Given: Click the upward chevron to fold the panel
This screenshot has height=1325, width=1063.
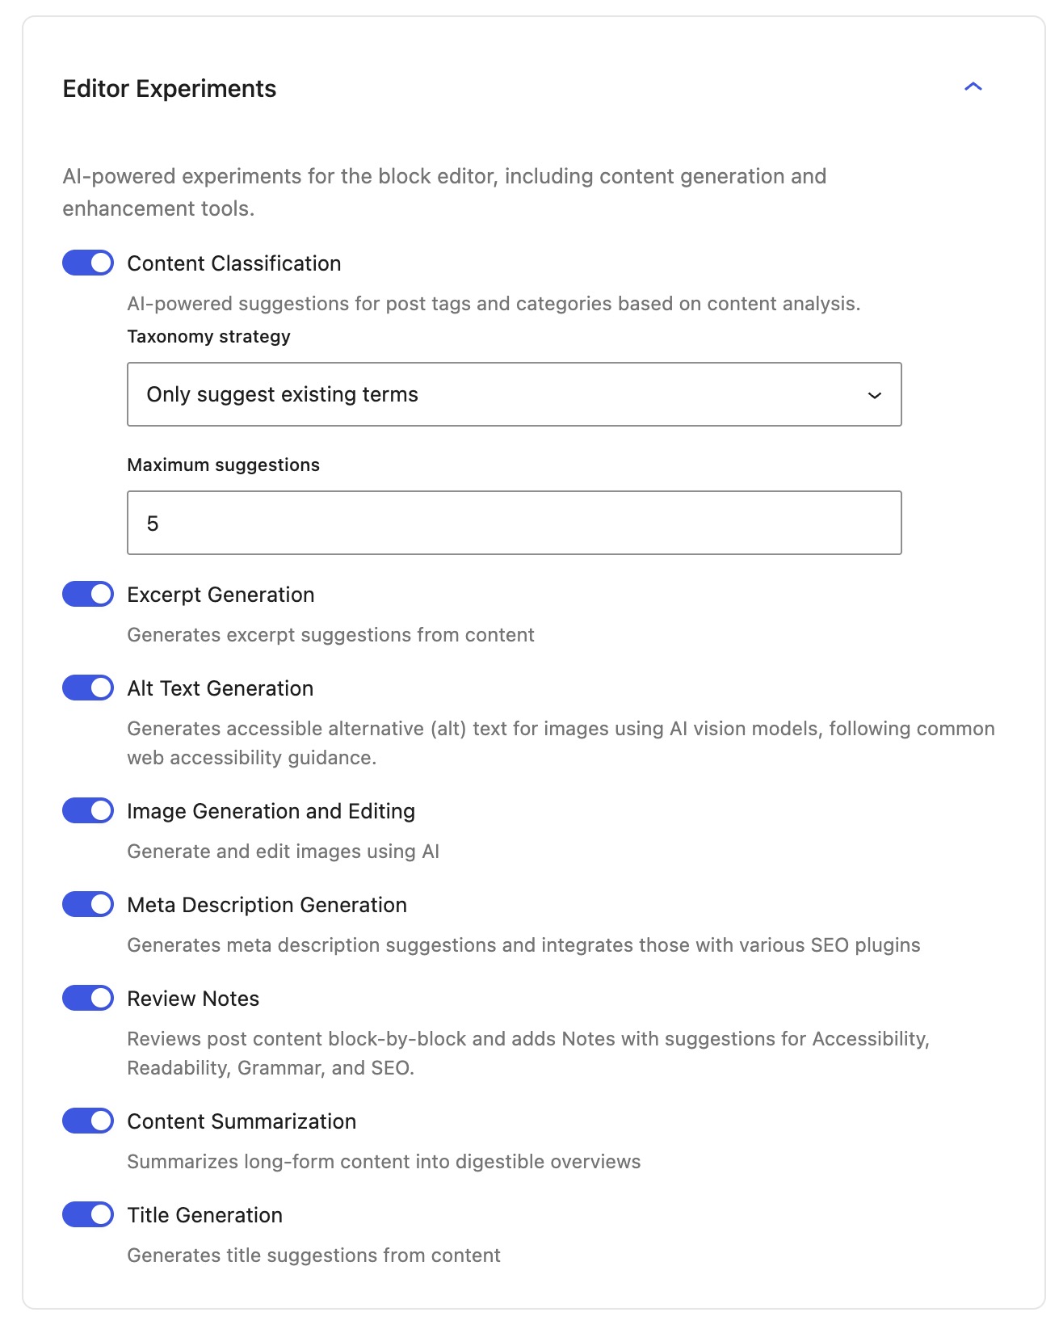Looking at the screenshot, I should pos(974,86).
